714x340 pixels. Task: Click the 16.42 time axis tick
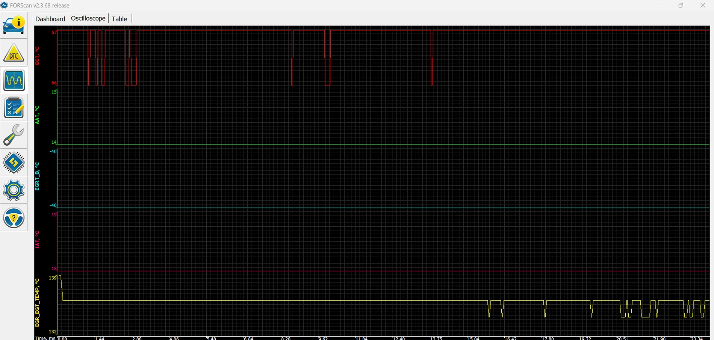coord(511,338)
